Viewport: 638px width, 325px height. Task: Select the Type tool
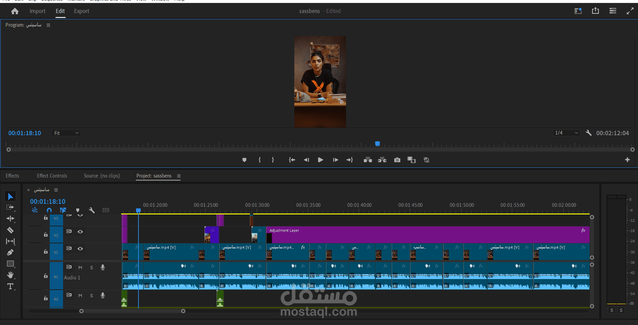(x=10, y=286)
